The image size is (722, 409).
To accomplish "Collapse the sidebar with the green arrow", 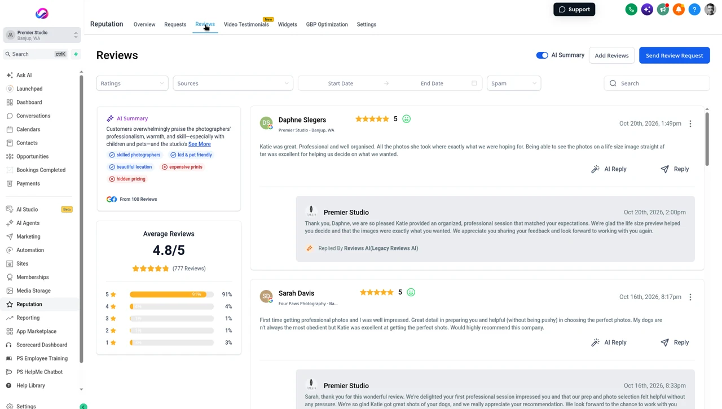I will click(83, 406).
